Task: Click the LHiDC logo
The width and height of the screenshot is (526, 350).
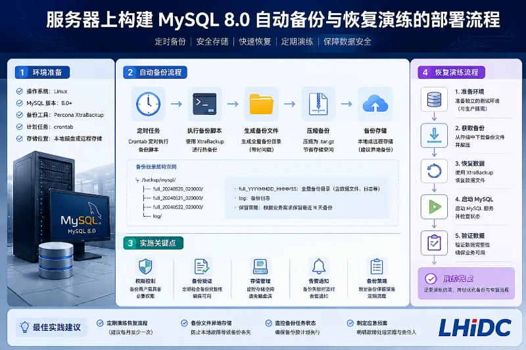Action: [x=475, y=328]
